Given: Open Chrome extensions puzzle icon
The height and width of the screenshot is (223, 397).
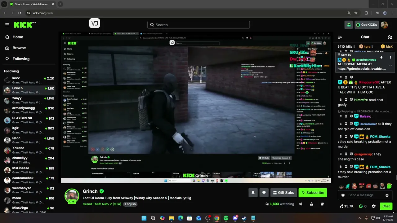Looking at the screenshot, I should [366, 13].
